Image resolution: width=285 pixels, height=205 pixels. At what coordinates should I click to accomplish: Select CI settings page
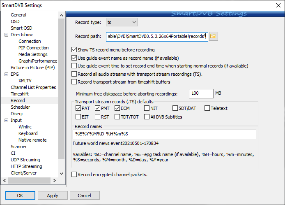pyautogui.click(x=13, y=153)
